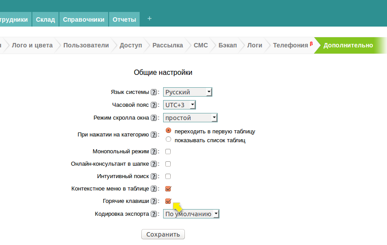The height and width of the screenshot is (245, 387).
Task: Click help icon beside Часовой пояс
Action: pyautogui.click(x=154, y=105)
